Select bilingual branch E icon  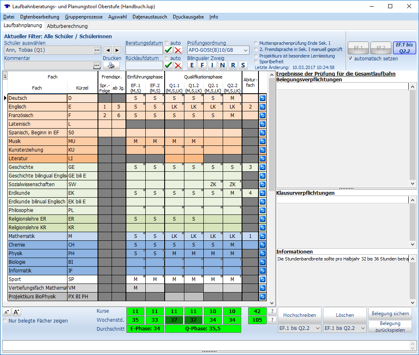192,65
